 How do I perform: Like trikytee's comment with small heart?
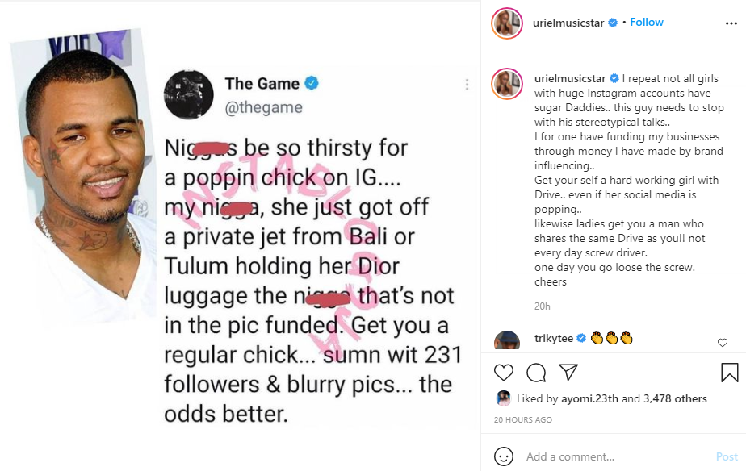[x=723, y=343]
